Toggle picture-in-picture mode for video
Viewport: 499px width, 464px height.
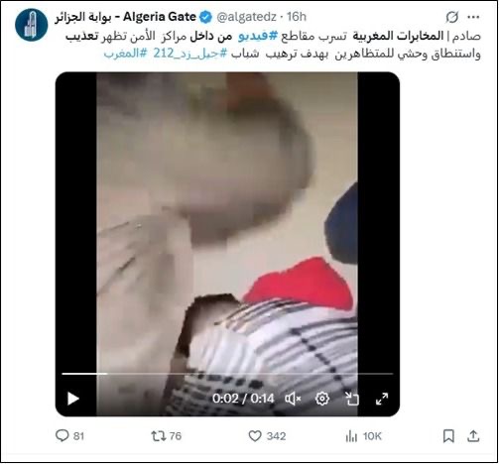352,399
